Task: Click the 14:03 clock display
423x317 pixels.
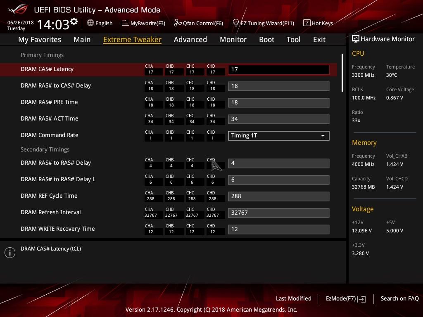Action: coord(53,24)
